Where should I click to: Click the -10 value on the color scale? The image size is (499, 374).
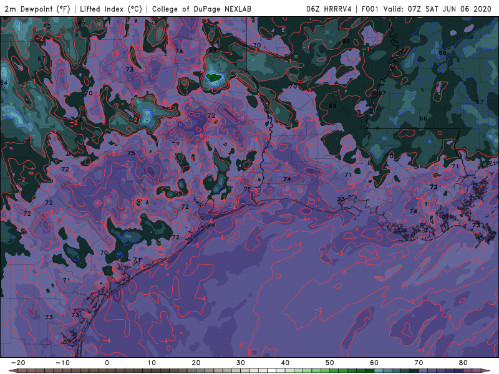coord(62,363)
